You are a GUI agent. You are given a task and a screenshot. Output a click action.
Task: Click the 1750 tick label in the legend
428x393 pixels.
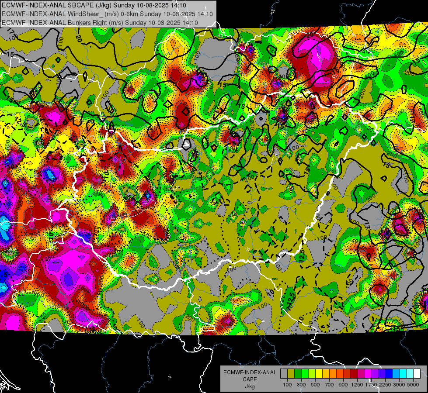click(371, 385)
